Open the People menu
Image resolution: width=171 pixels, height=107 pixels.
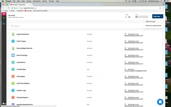pyautogui.click(x=44, y=1)
